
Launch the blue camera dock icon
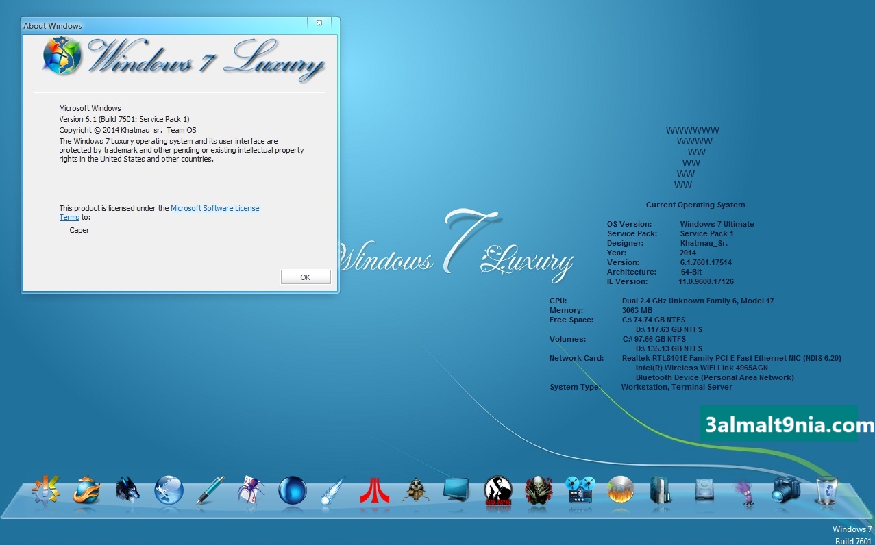pyautogui.click(x=785, y=490)
